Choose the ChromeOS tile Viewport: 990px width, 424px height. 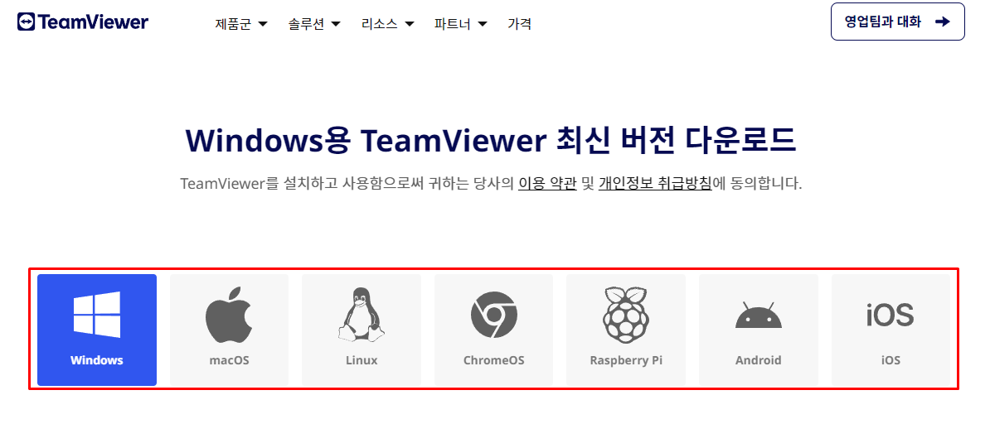[493, 330]
